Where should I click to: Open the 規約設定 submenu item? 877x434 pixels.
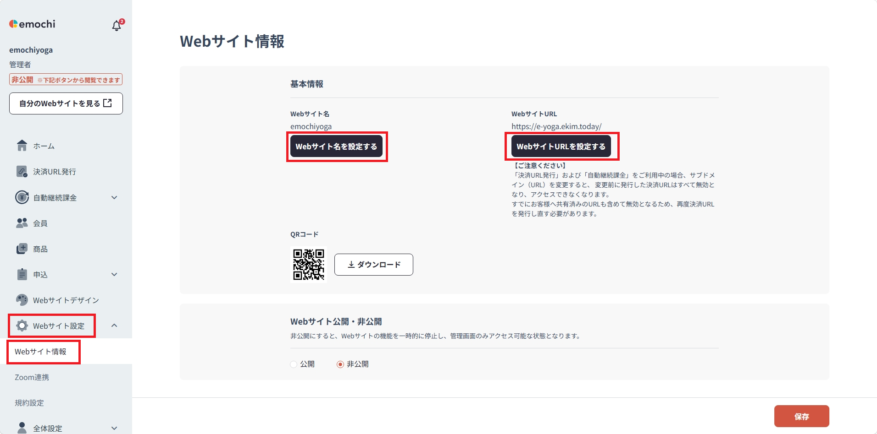[66, 402]
